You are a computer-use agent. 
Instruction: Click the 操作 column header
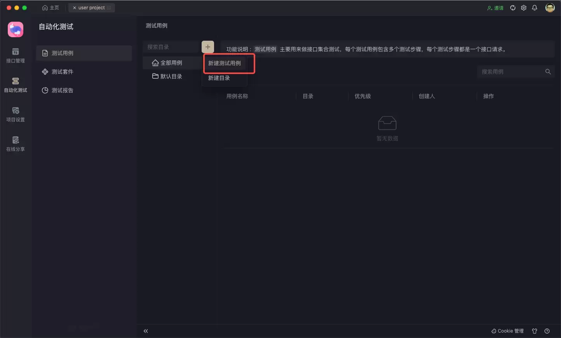[x=489, y=96]
